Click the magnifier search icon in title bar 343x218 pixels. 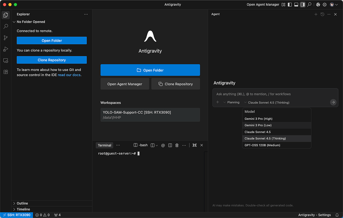point(309,5)
